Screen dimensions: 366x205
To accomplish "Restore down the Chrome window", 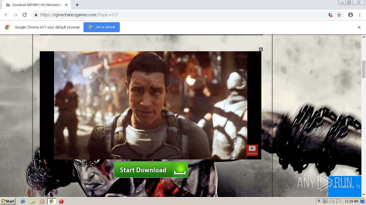I will tap(349, 3).
